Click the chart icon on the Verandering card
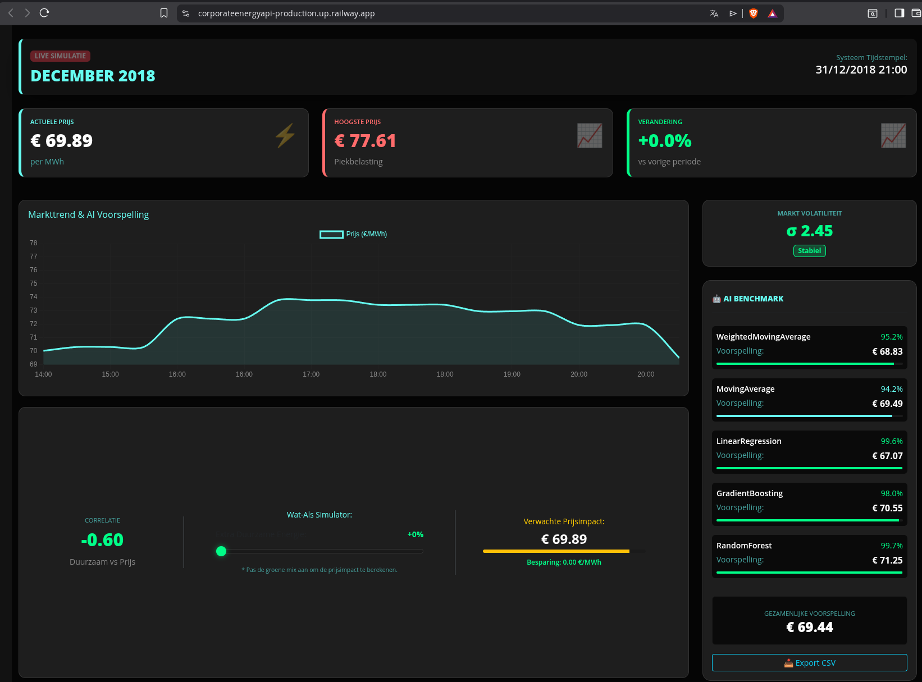The width and height of the screenshot is (922, 682). tap(893, 135)
